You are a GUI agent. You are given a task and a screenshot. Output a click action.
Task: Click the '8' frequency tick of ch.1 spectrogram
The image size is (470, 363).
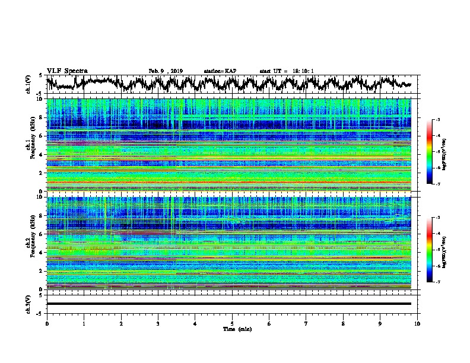click(x=42, y=117)
